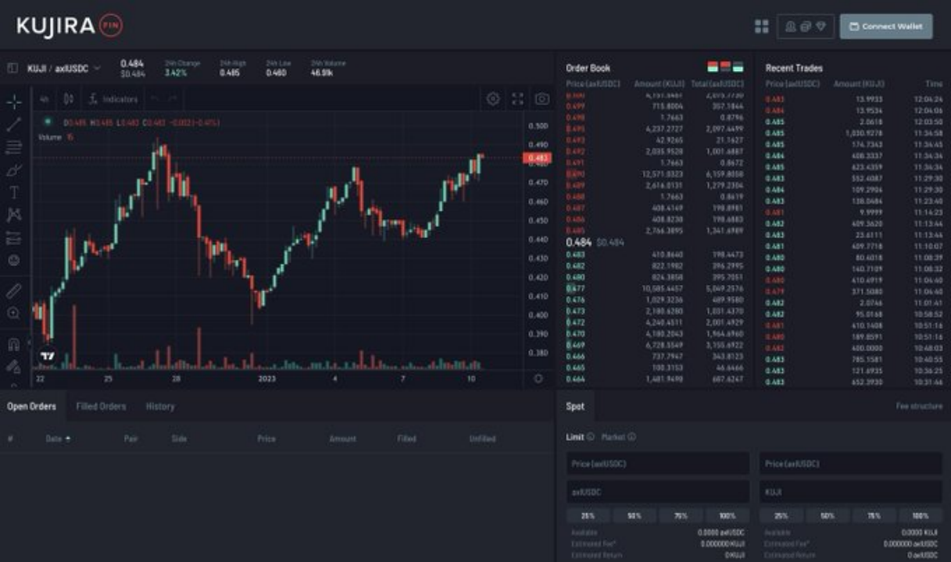The image size is (951, 562).
Task: Set buy amount to 75%
Action: [681, 516]
